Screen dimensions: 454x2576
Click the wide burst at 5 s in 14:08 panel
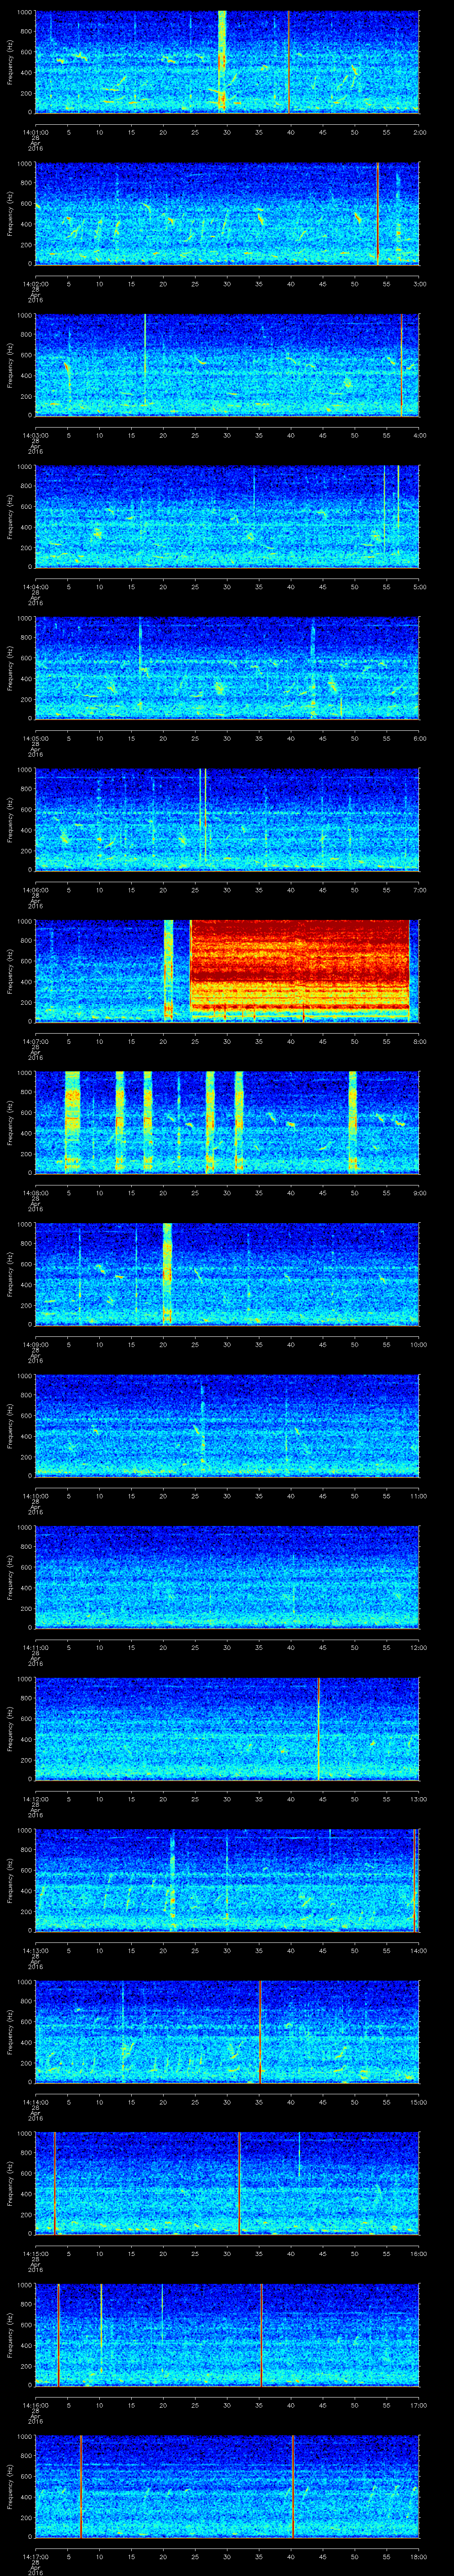72,1122
